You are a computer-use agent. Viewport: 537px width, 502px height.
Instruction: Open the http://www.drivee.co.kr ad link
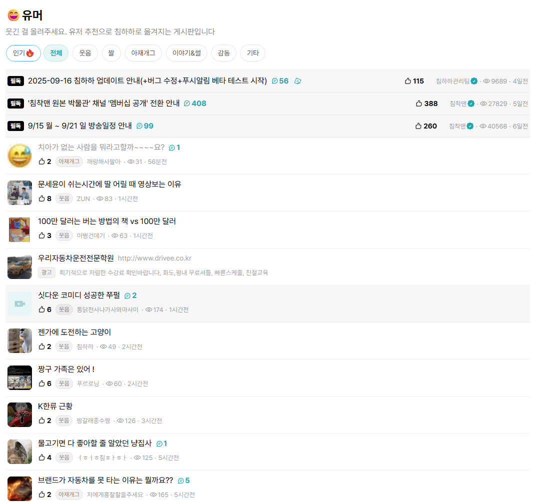click(154, 258)
